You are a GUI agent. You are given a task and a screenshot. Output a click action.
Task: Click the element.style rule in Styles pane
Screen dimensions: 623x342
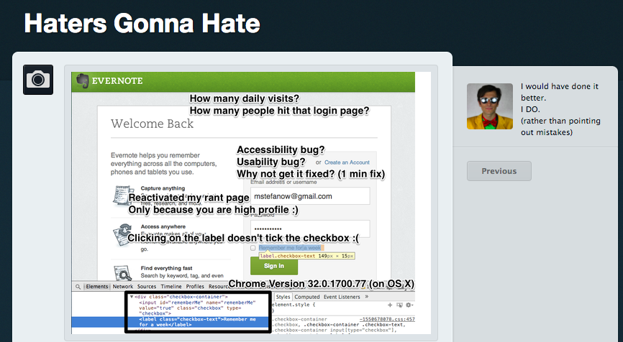point(294,305)
